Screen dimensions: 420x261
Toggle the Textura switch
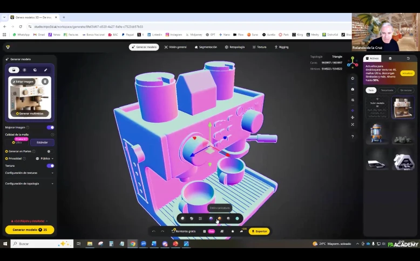[50, 166]
